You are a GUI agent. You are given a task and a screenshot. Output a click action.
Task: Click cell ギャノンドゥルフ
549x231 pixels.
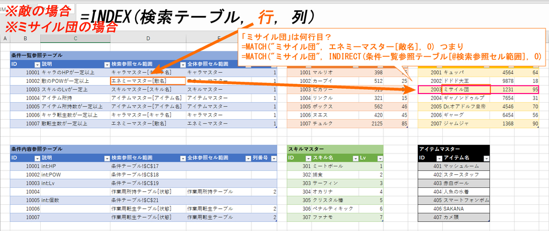pyautogui.click(x=466, y=98)
